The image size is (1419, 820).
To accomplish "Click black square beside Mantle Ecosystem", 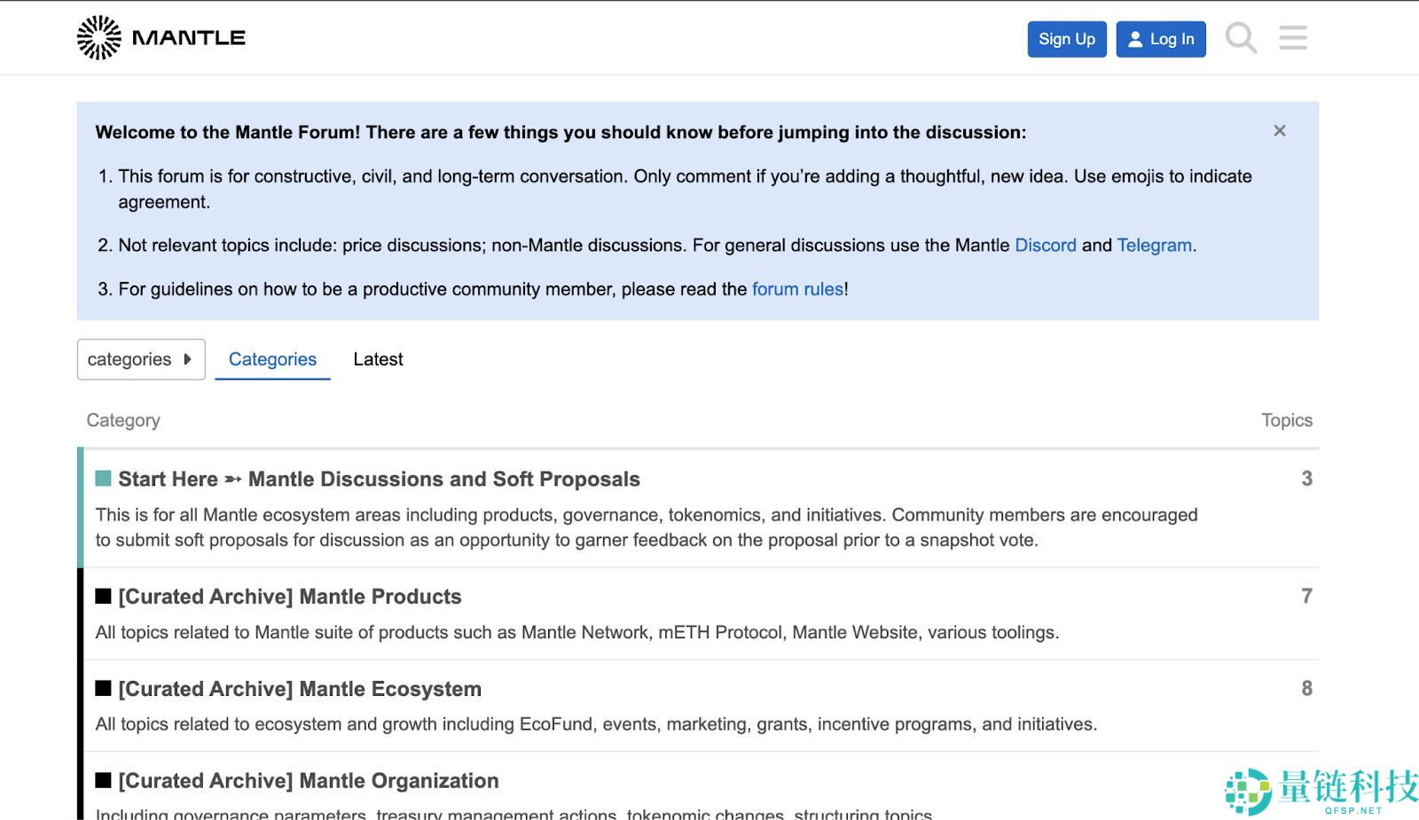I will click(x=103, y=689).
